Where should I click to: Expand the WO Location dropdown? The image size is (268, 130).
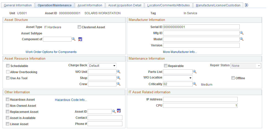point(178,78)
